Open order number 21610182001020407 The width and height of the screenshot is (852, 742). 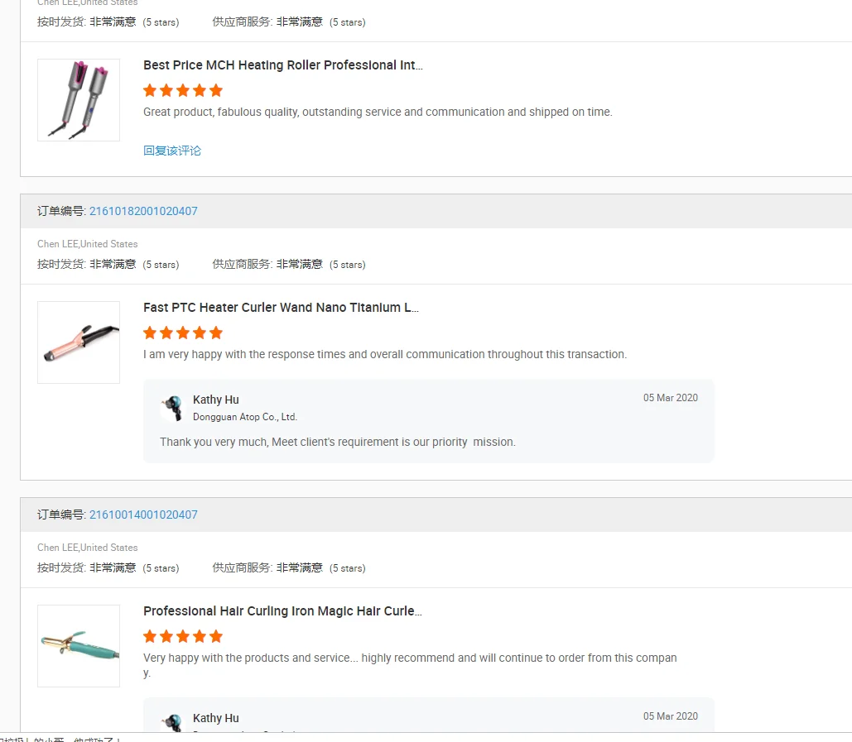[x=143, y=211]
